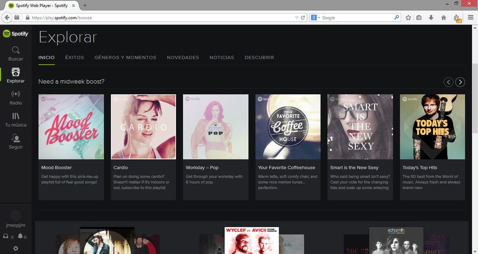Show previous playlists with left arrow

pyautogui.click(x=448, y=82)
